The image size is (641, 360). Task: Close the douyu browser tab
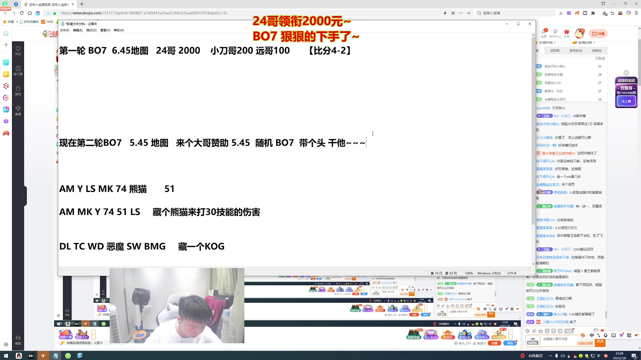(72, 4)
